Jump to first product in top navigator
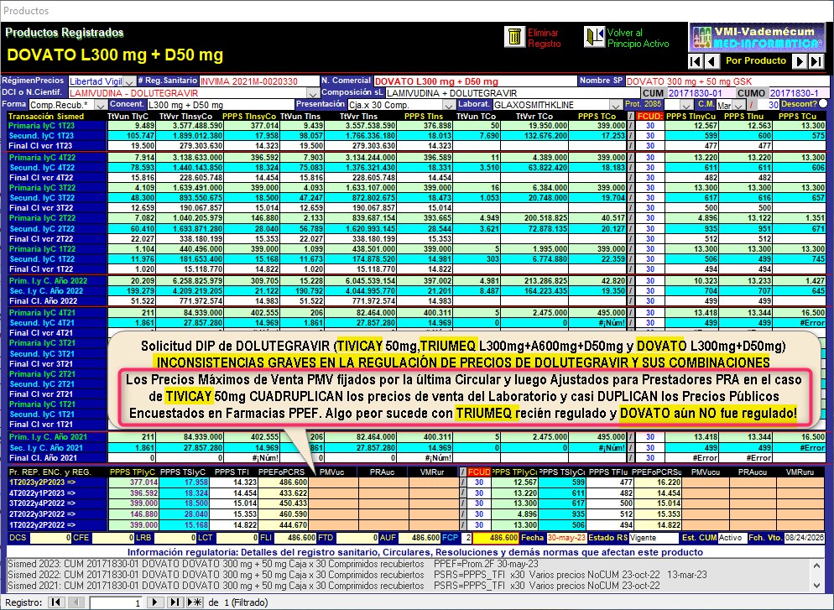 [x=695, y=61]
